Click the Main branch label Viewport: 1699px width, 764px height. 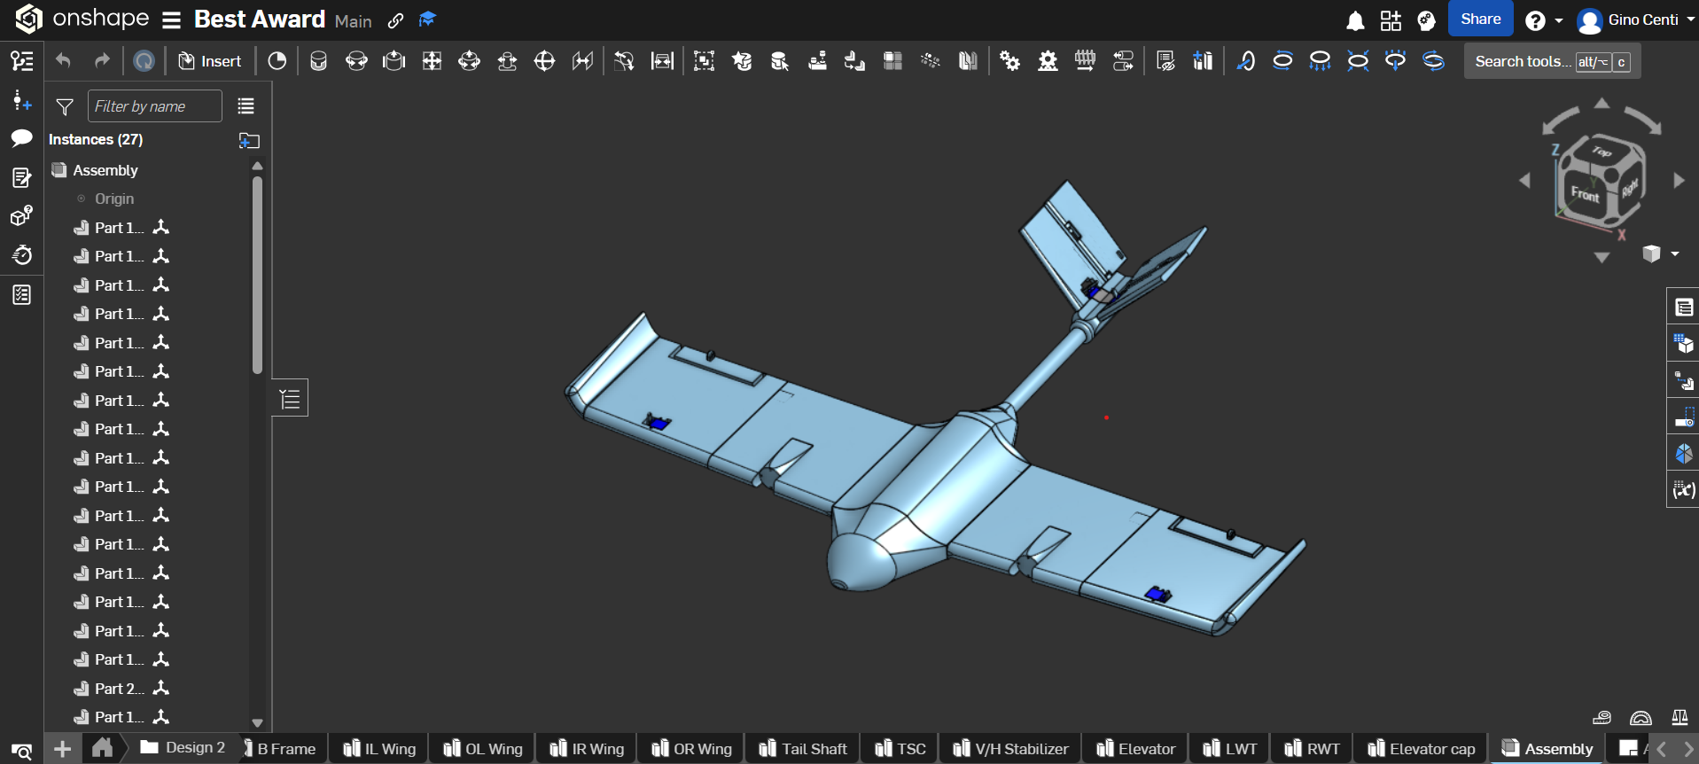click(x=353, y=21)
